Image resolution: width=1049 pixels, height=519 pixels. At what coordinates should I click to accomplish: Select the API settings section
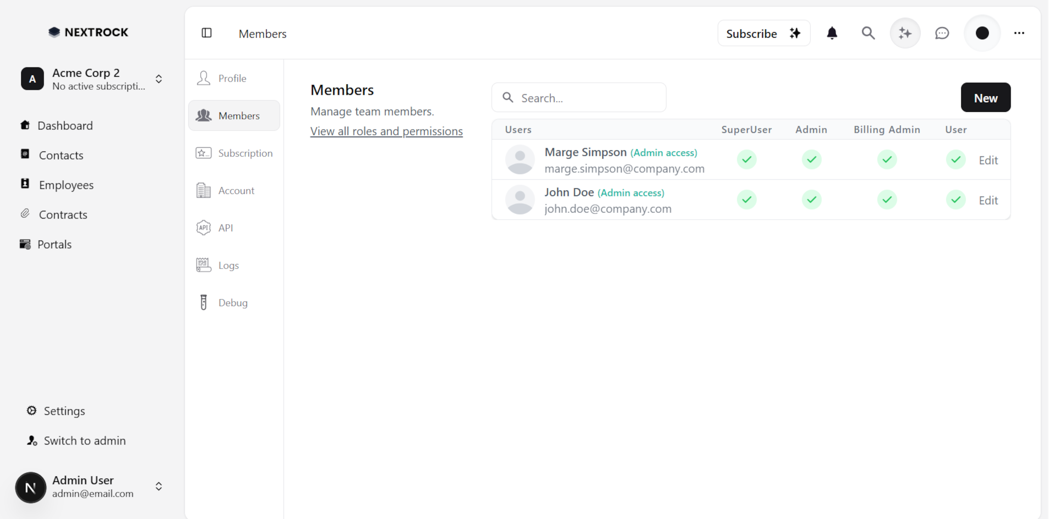point(225,228)
